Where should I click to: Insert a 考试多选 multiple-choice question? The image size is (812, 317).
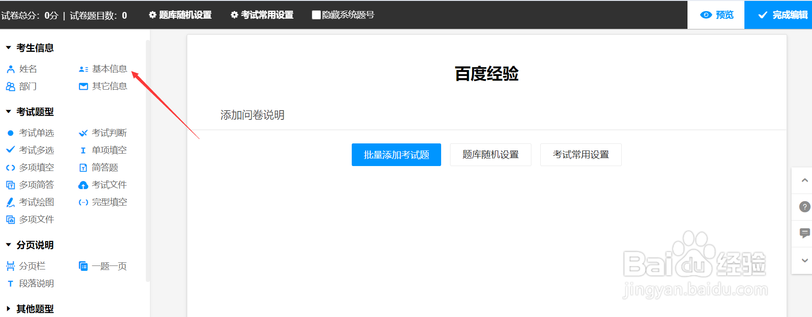pos(30,150)
